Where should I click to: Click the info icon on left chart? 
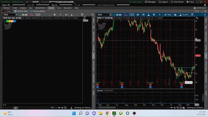click(x=4, y=21)
